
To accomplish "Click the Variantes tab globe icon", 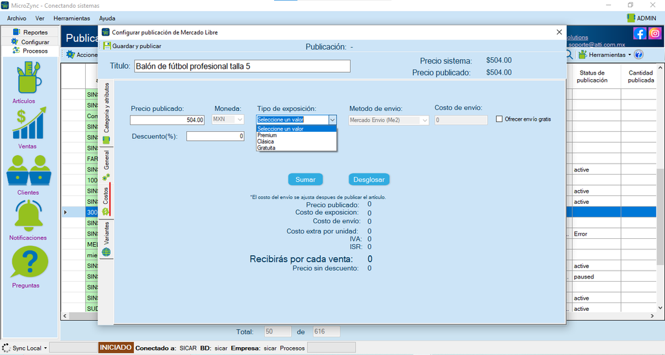I will point(106,252).
